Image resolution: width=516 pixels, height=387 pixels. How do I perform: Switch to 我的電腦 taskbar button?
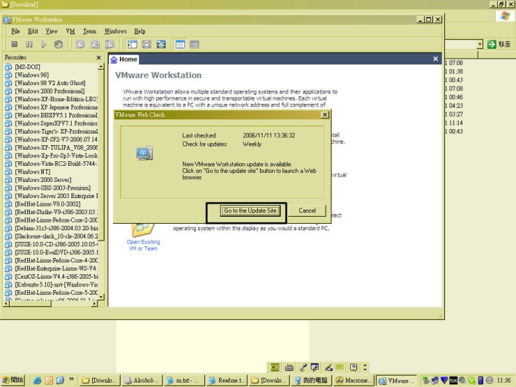pyautogui.click(x=312, y=381)
